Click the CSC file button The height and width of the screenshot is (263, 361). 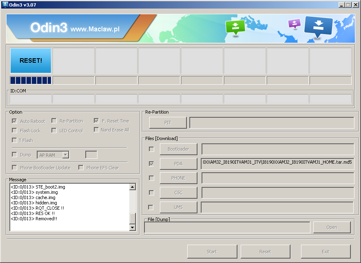pyautogui.click(x=178, y=193)
